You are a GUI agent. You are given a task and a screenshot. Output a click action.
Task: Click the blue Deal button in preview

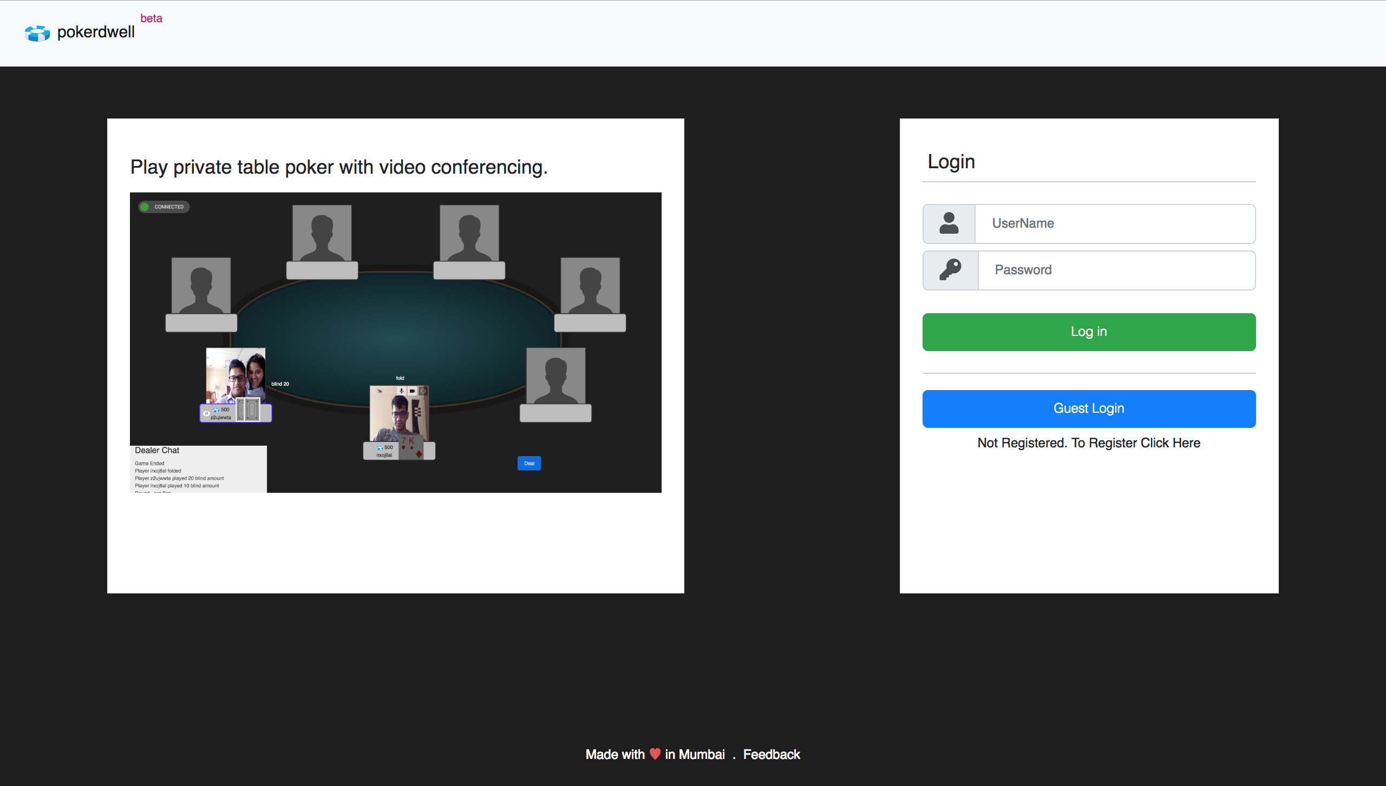tap(529, 463)
